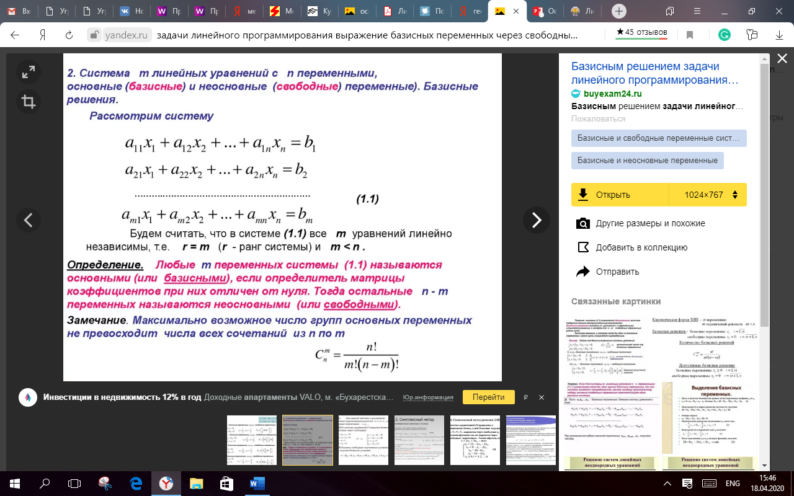
Task: Select the Симплексный метод thumbnail
Action: 419,440
